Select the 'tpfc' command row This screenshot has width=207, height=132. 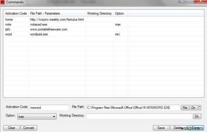point(104,29)
